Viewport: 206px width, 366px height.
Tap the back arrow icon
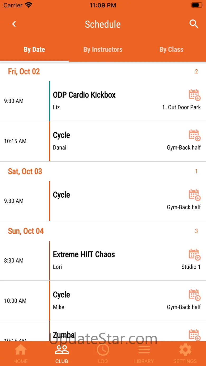(14, 24)
